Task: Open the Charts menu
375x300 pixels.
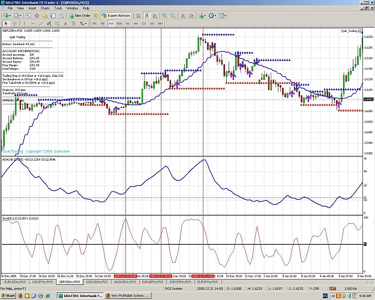Action: point(45,8)
